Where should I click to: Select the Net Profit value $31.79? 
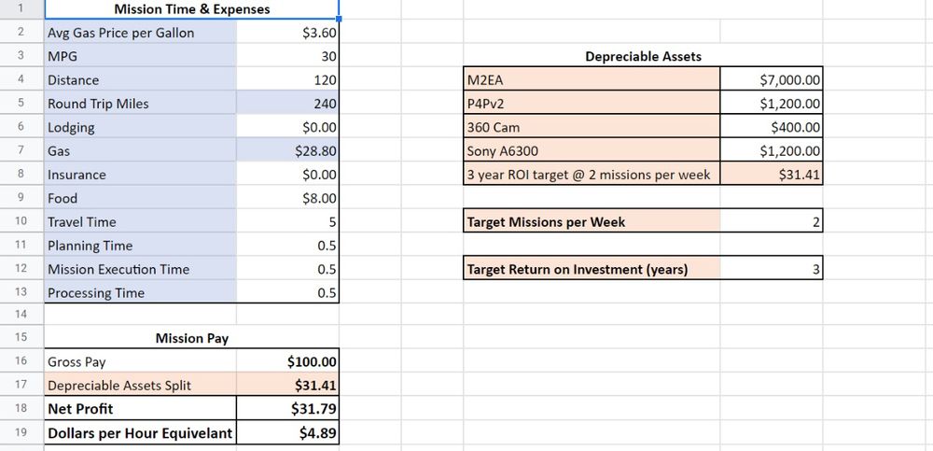[287, 408]
